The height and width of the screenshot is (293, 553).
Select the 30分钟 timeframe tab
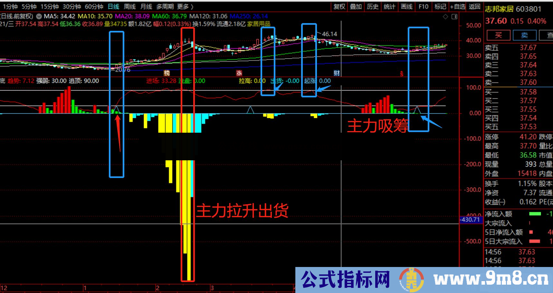click(x=72, y=6)
